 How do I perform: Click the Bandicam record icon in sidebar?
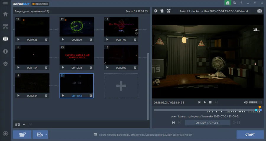click(5, 134)
